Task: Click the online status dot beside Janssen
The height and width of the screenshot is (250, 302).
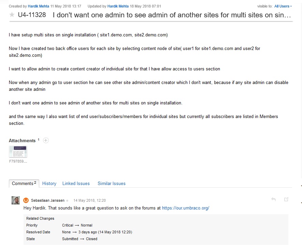Action: 67,200
